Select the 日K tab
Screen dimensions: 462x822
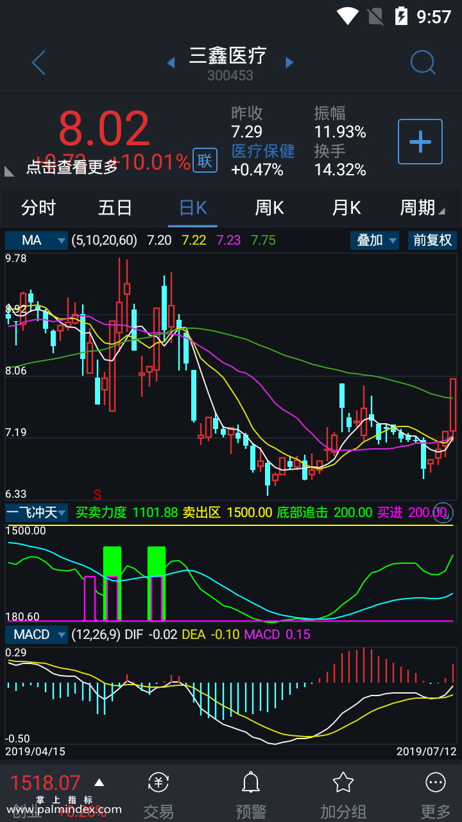(193, 208)
